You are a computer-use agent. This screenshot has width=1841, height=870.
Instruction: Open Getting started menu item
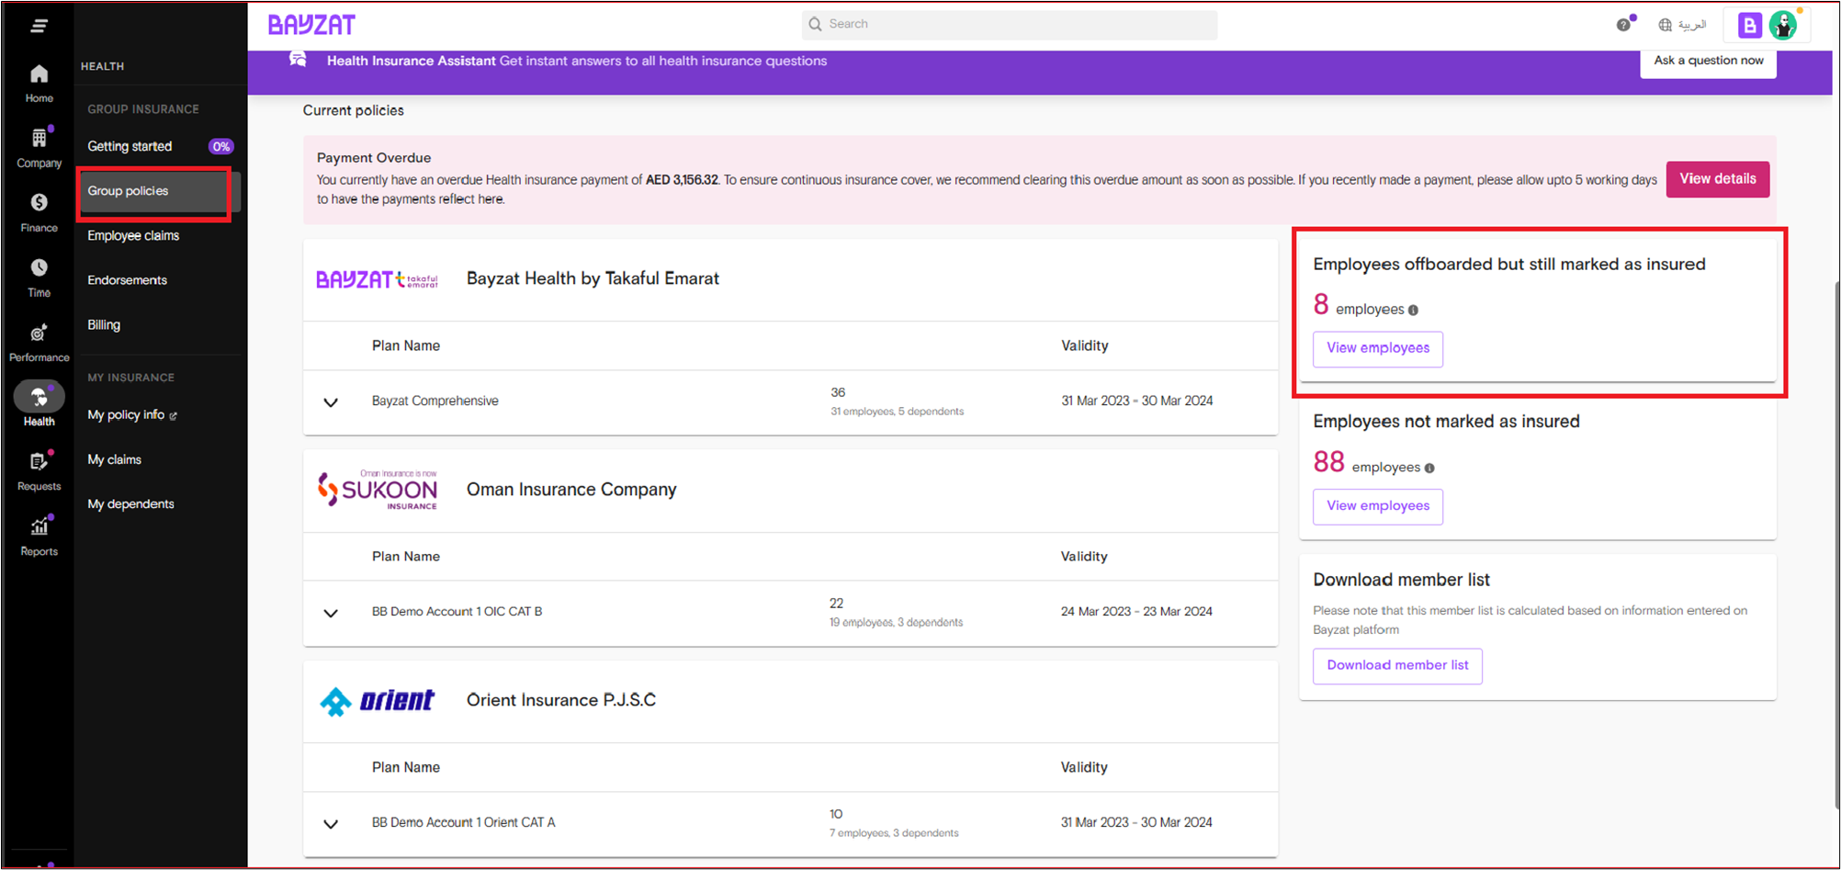tap(130, 146)
